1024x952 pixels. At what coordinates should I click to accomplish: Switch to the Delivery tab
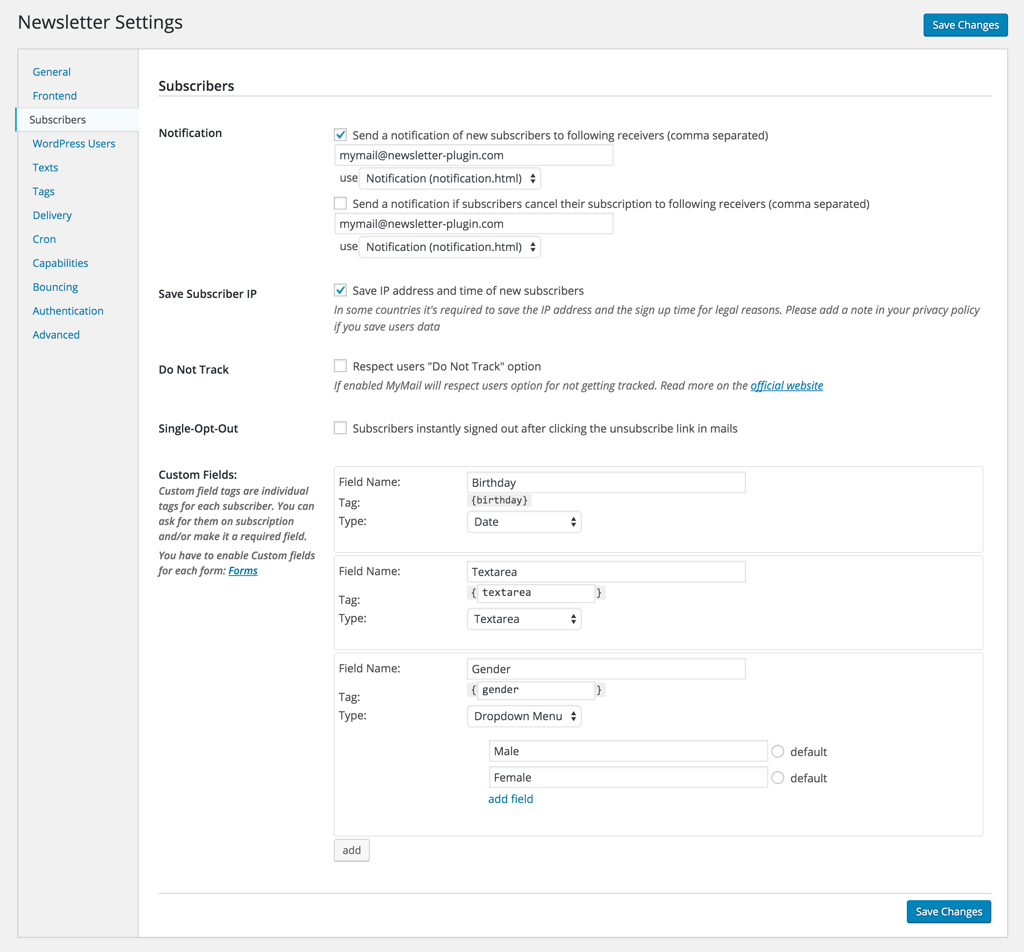52,215
